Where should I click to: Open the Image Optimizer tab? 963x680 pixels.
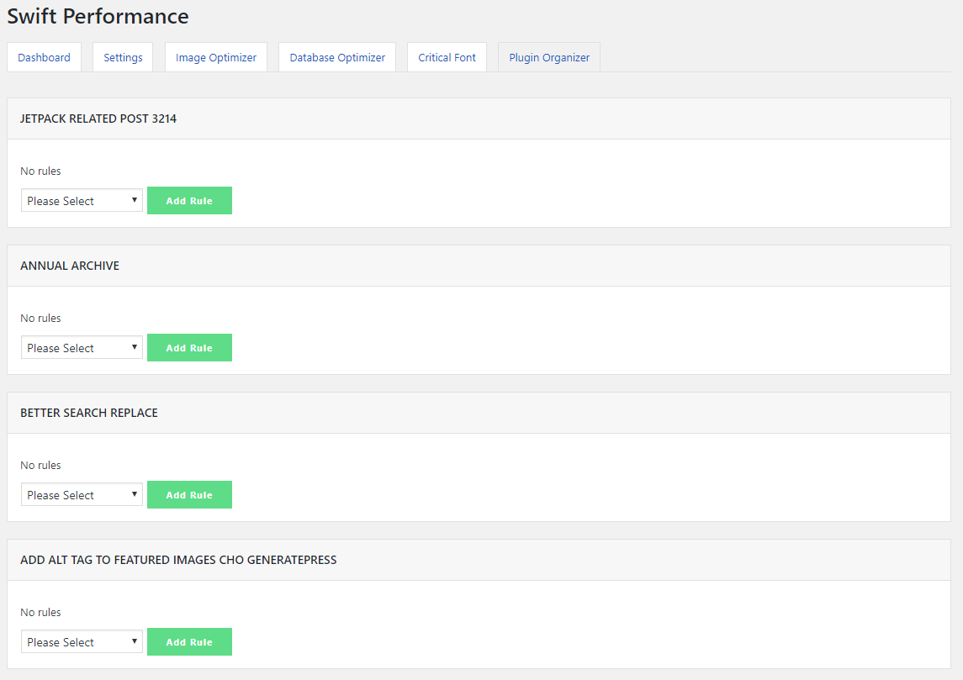(216, 57)
